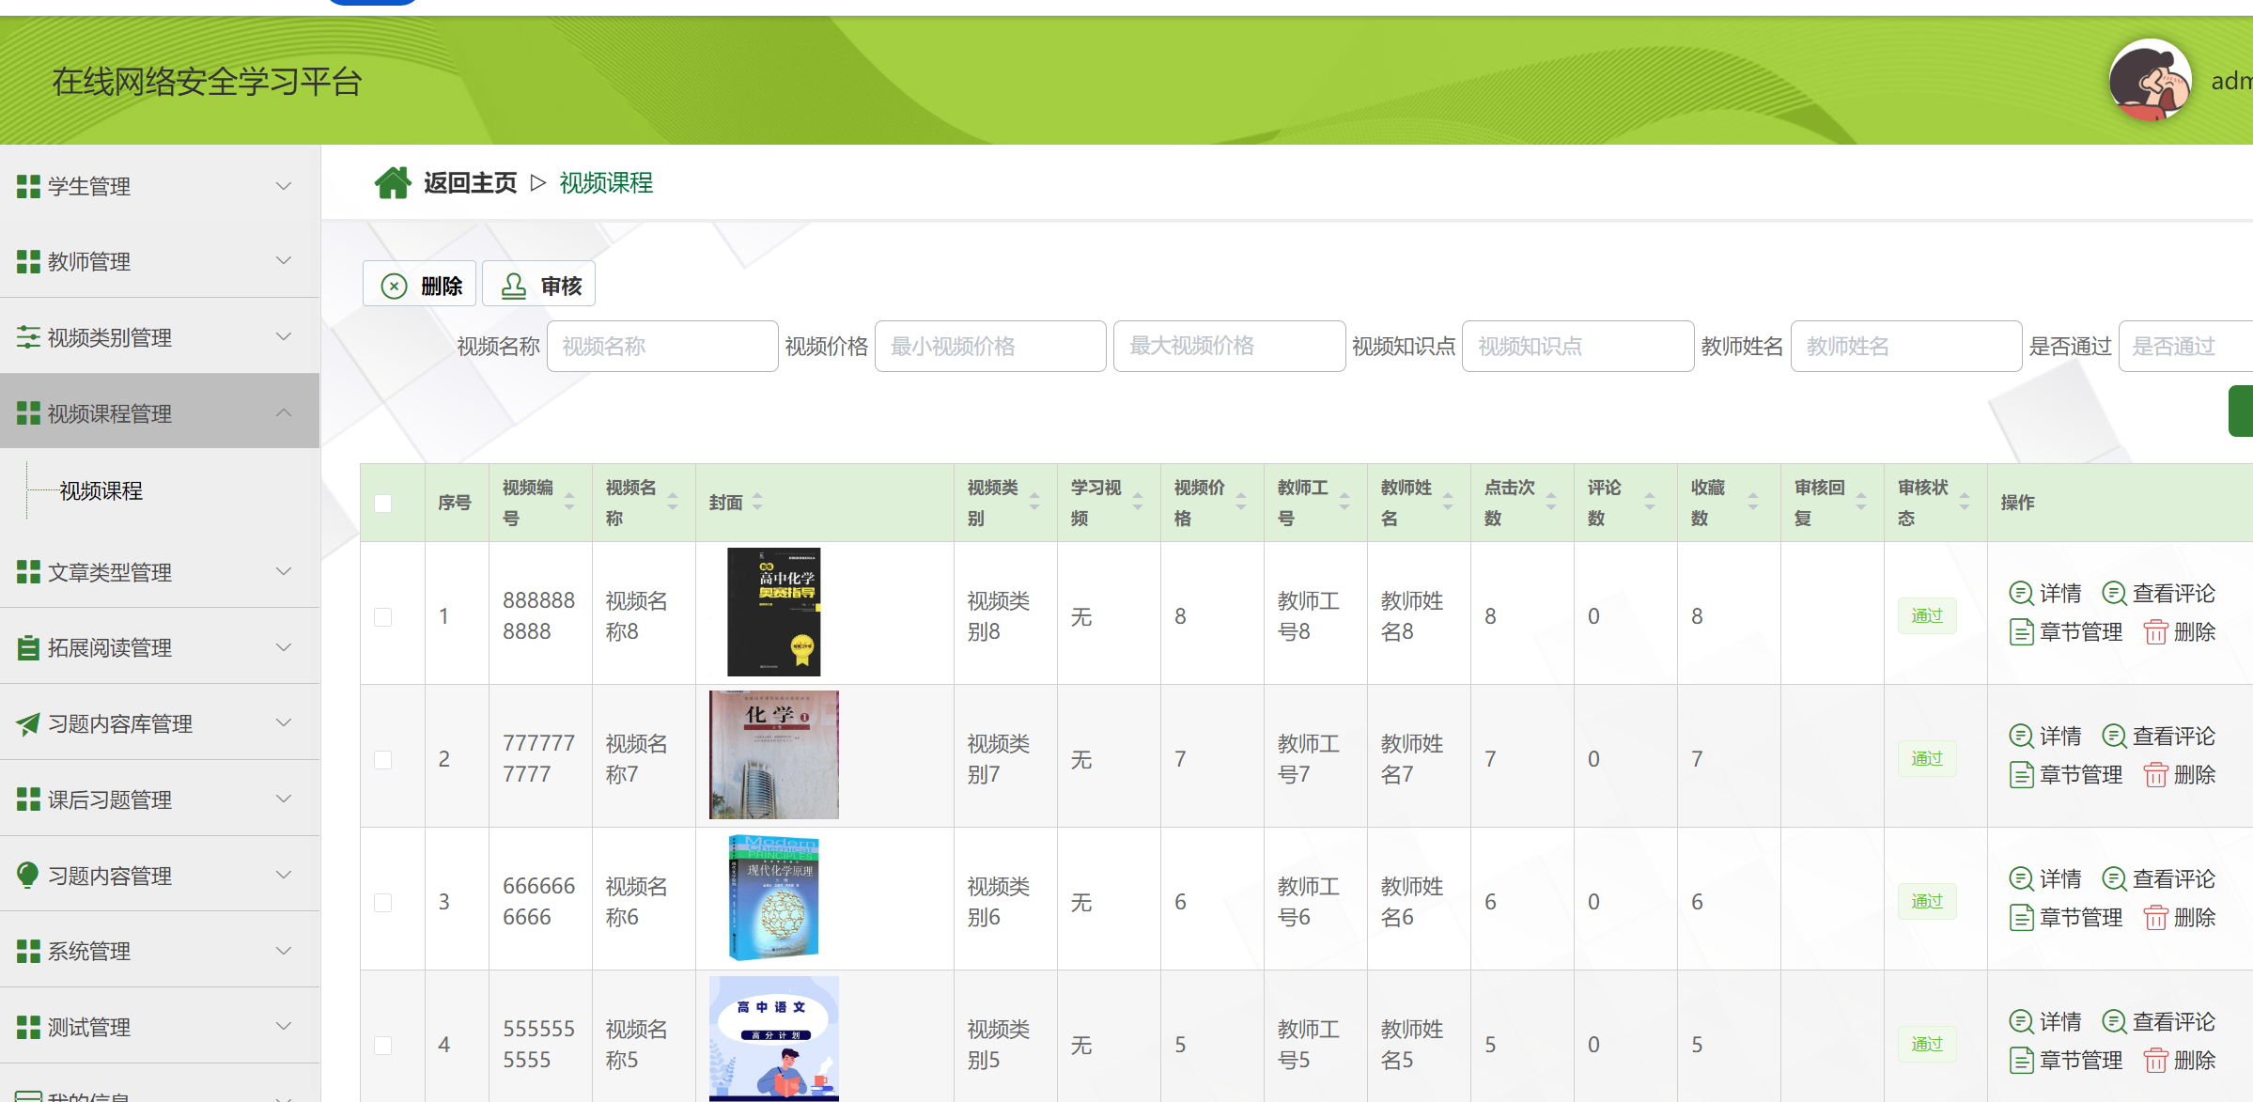This screenshot has height=1102, width=2253.
Task: Select the checkbox for row 3
Action: [x=383, y=903]
